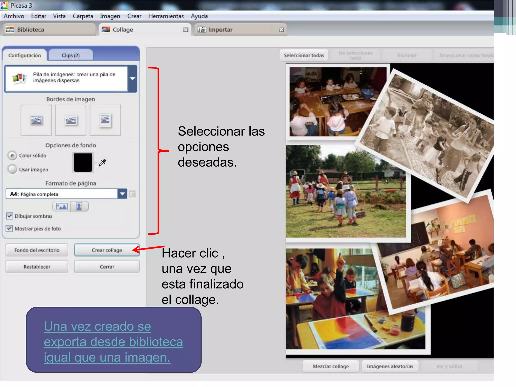Screen dimensions: 516x387
Task: Click the Biblioteca tab grid icon
Action: (10, 29)
